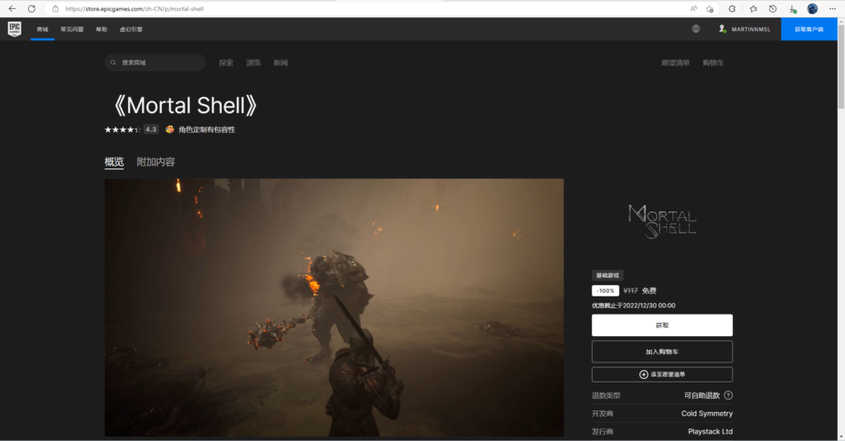The image size is (845, 441).
Task: Open 新闻 store link
Action: coord(281,63)
